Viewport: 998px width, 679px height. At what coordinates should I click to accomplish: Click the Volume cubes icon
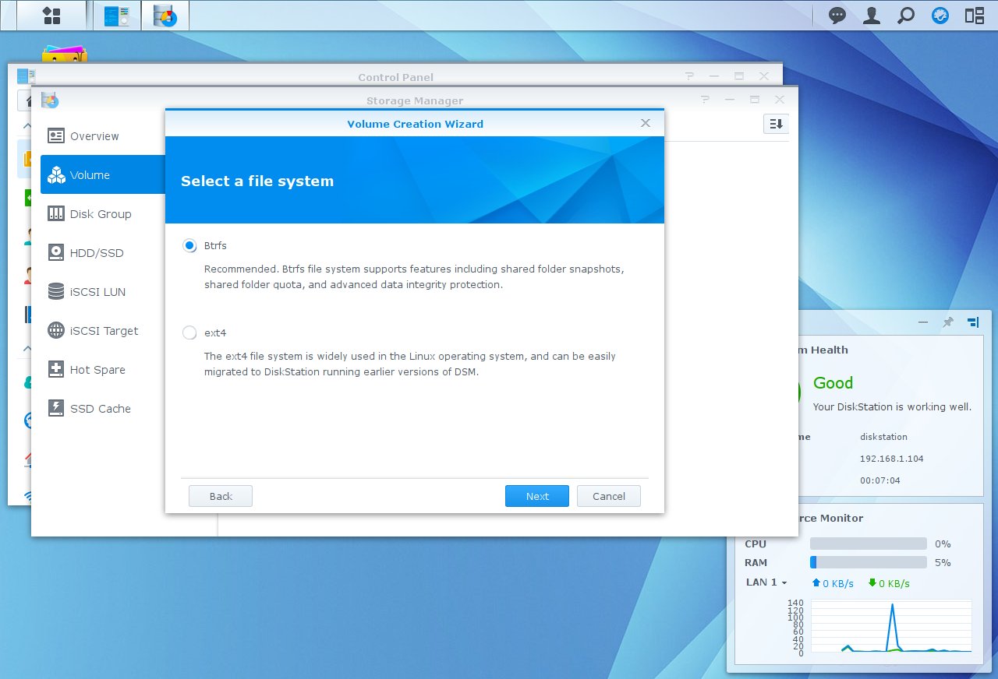coord(56,175)
